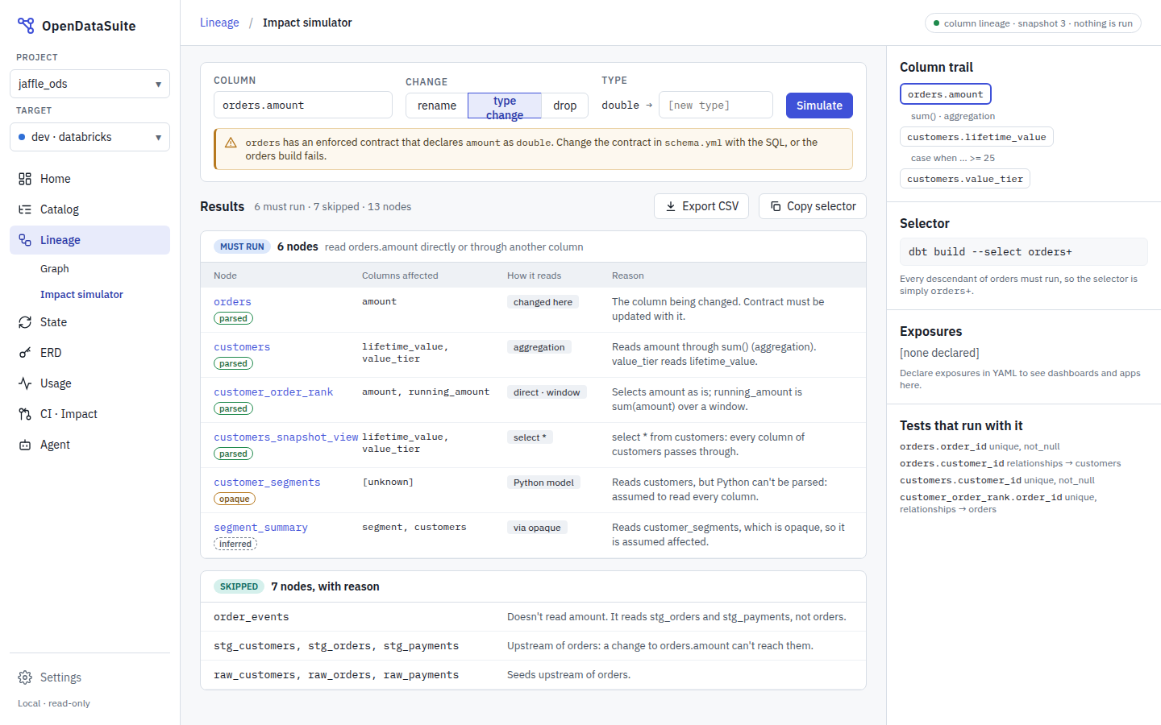Open the customer_order_rank node link
The image size is (1161, 725).
(273, 392)
